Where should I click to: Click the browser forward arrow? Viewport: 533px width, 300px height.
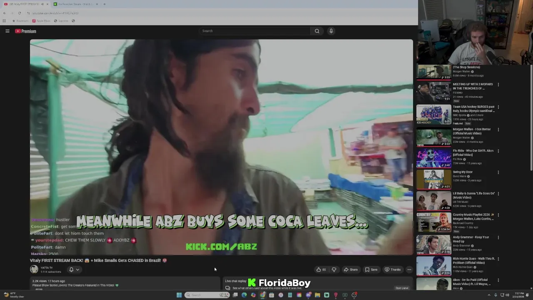[12, 13]
